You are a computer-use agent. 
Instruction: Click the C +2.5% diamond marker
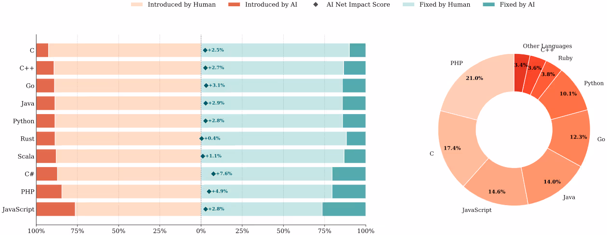tap(205, 50)
